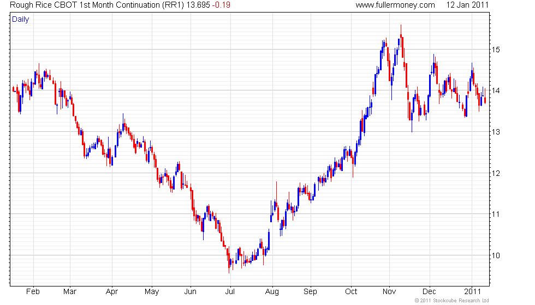Click the May month label

[x=152, y=292]
